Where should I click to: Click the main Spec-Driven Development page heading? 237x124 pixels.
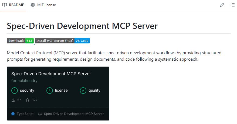(82, 26)
